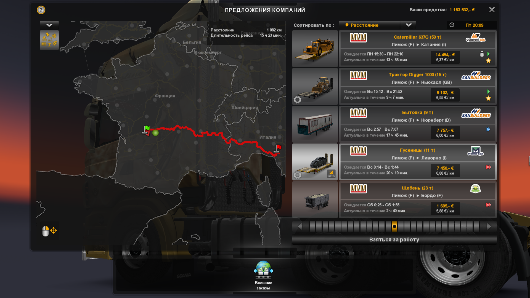Image resolution: width=530 pixels, height=298 pixels.
Task: Click the Marmo SpA company logo
Action: [x=475, y=151]
